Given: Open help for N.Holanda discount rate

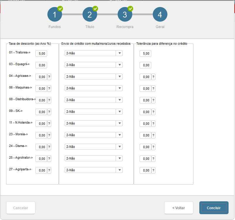Looking at the screenshot, I should pos(49,124).
